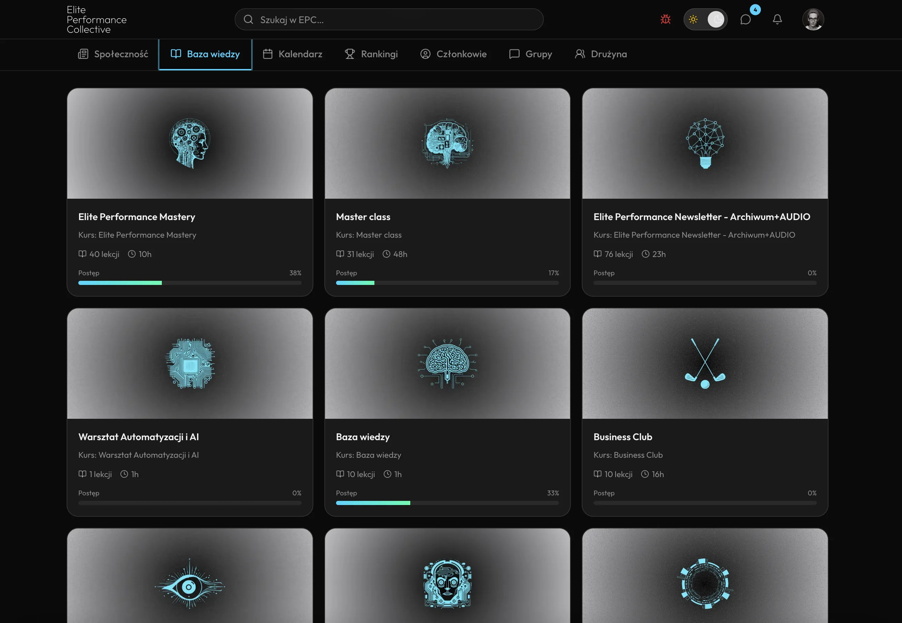Click the 'Master class' course title
The width and height of the screenshot is (902, 623).
pyautogui.click(x=363, y=217)
